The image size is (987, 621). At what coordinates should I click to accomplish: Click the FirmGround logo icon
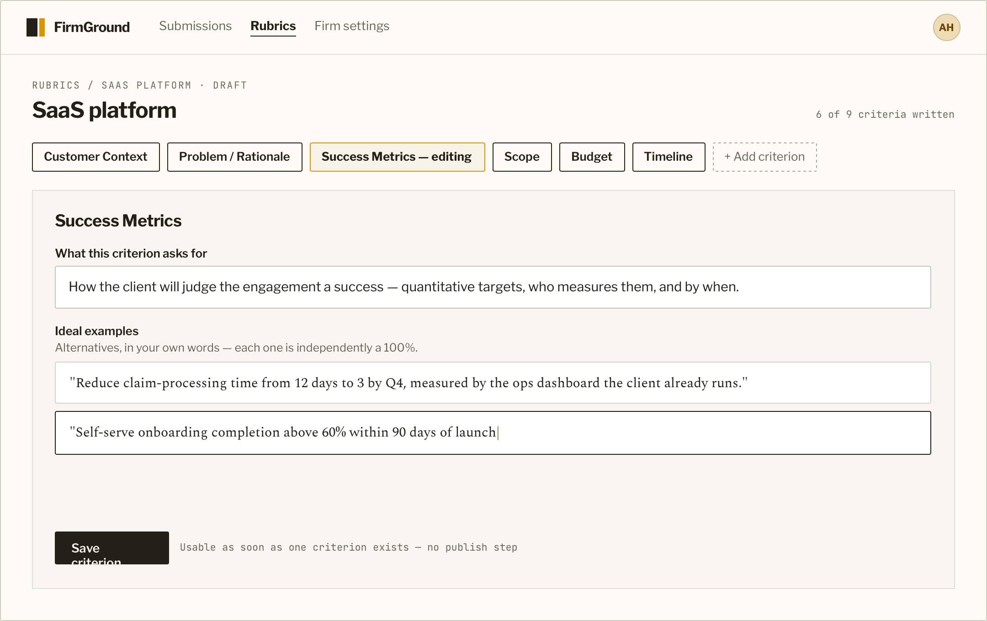tap(36, 27)
